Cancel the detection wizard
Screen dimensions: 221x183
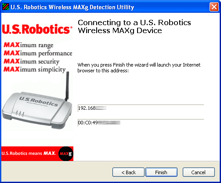pyautogui.click(x=199, y=172)
